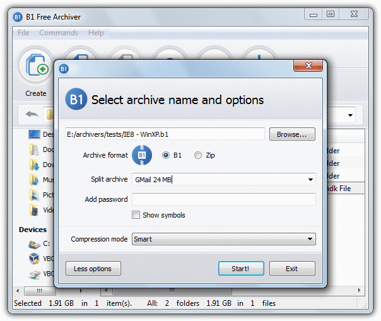Open the File menu
The image size is (381, 321).
[23, 33]
